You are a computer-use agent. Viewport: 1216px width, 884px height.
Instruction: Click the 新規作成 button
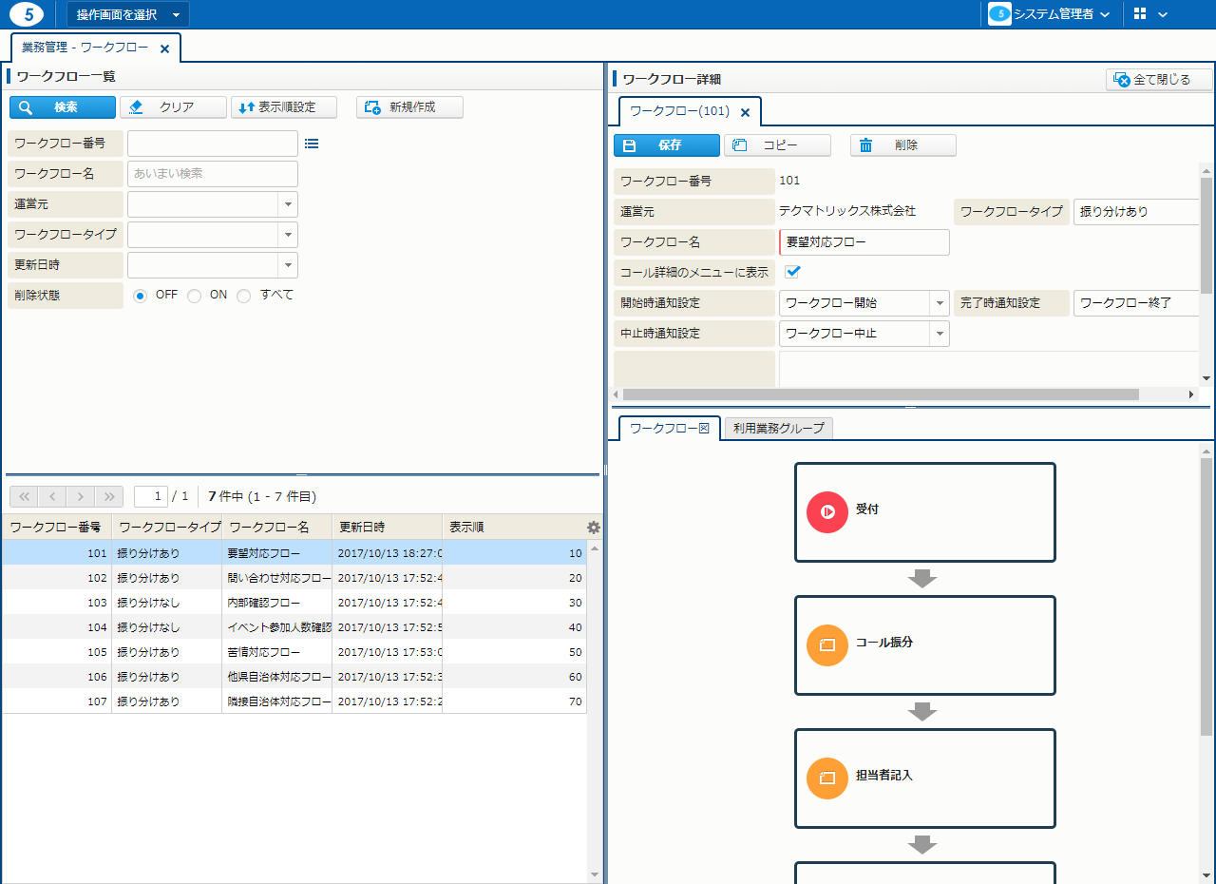coord(409,107)
